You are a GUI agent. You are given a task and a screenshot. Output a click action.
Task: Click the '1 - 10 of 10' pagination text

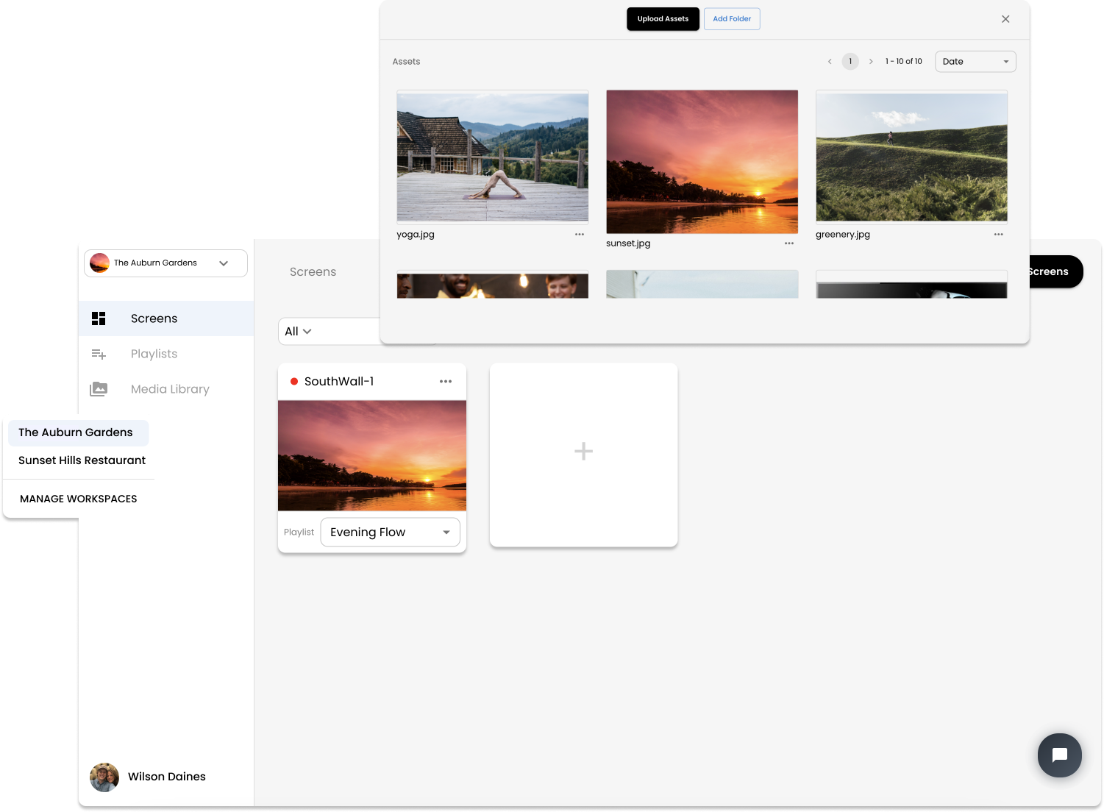[904, 62]
